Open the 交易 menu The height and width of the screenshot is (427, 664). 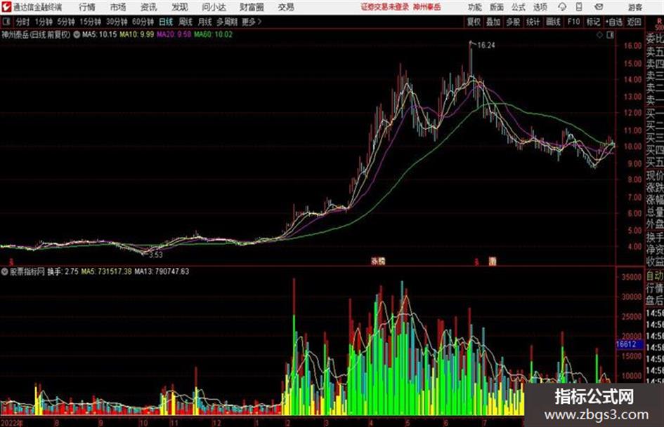[286, 7]
